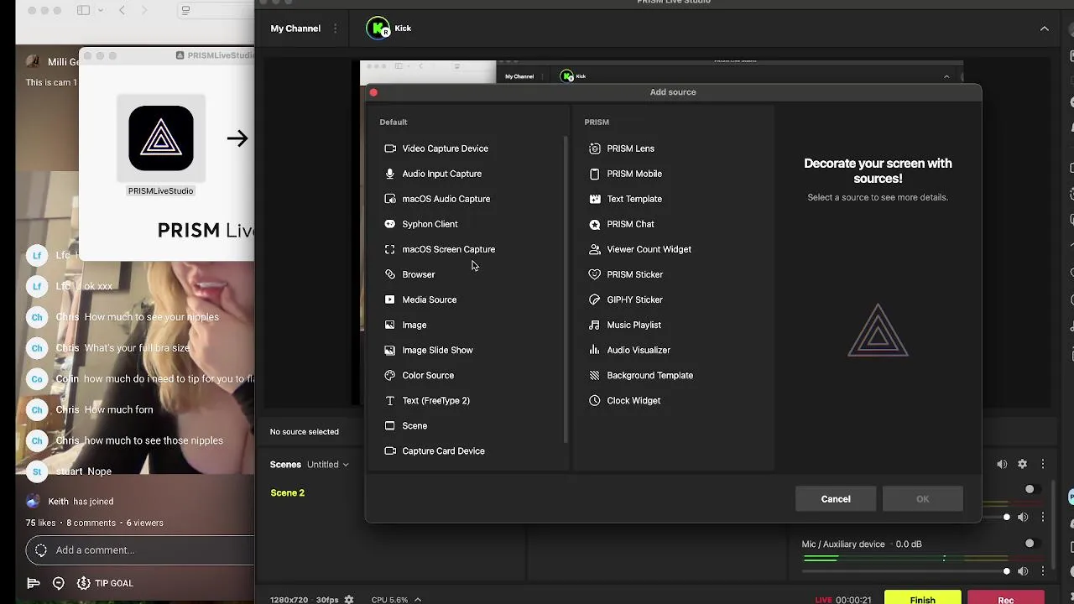Choose the Music Playlist source icon
Screen dimensions: 1074x604
tap(595, 325)
